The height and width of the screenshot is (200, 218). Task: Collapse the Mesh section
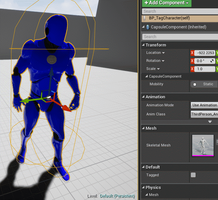[143, 128]
